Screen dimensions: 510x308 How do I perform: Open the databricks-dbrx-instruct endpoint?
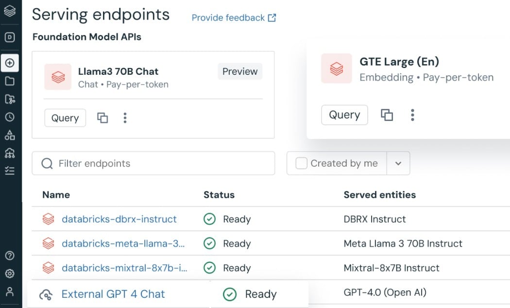(119, 219)
